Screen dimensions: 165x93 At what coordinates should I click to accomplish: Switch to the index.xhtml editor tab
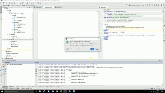point(38,7)
